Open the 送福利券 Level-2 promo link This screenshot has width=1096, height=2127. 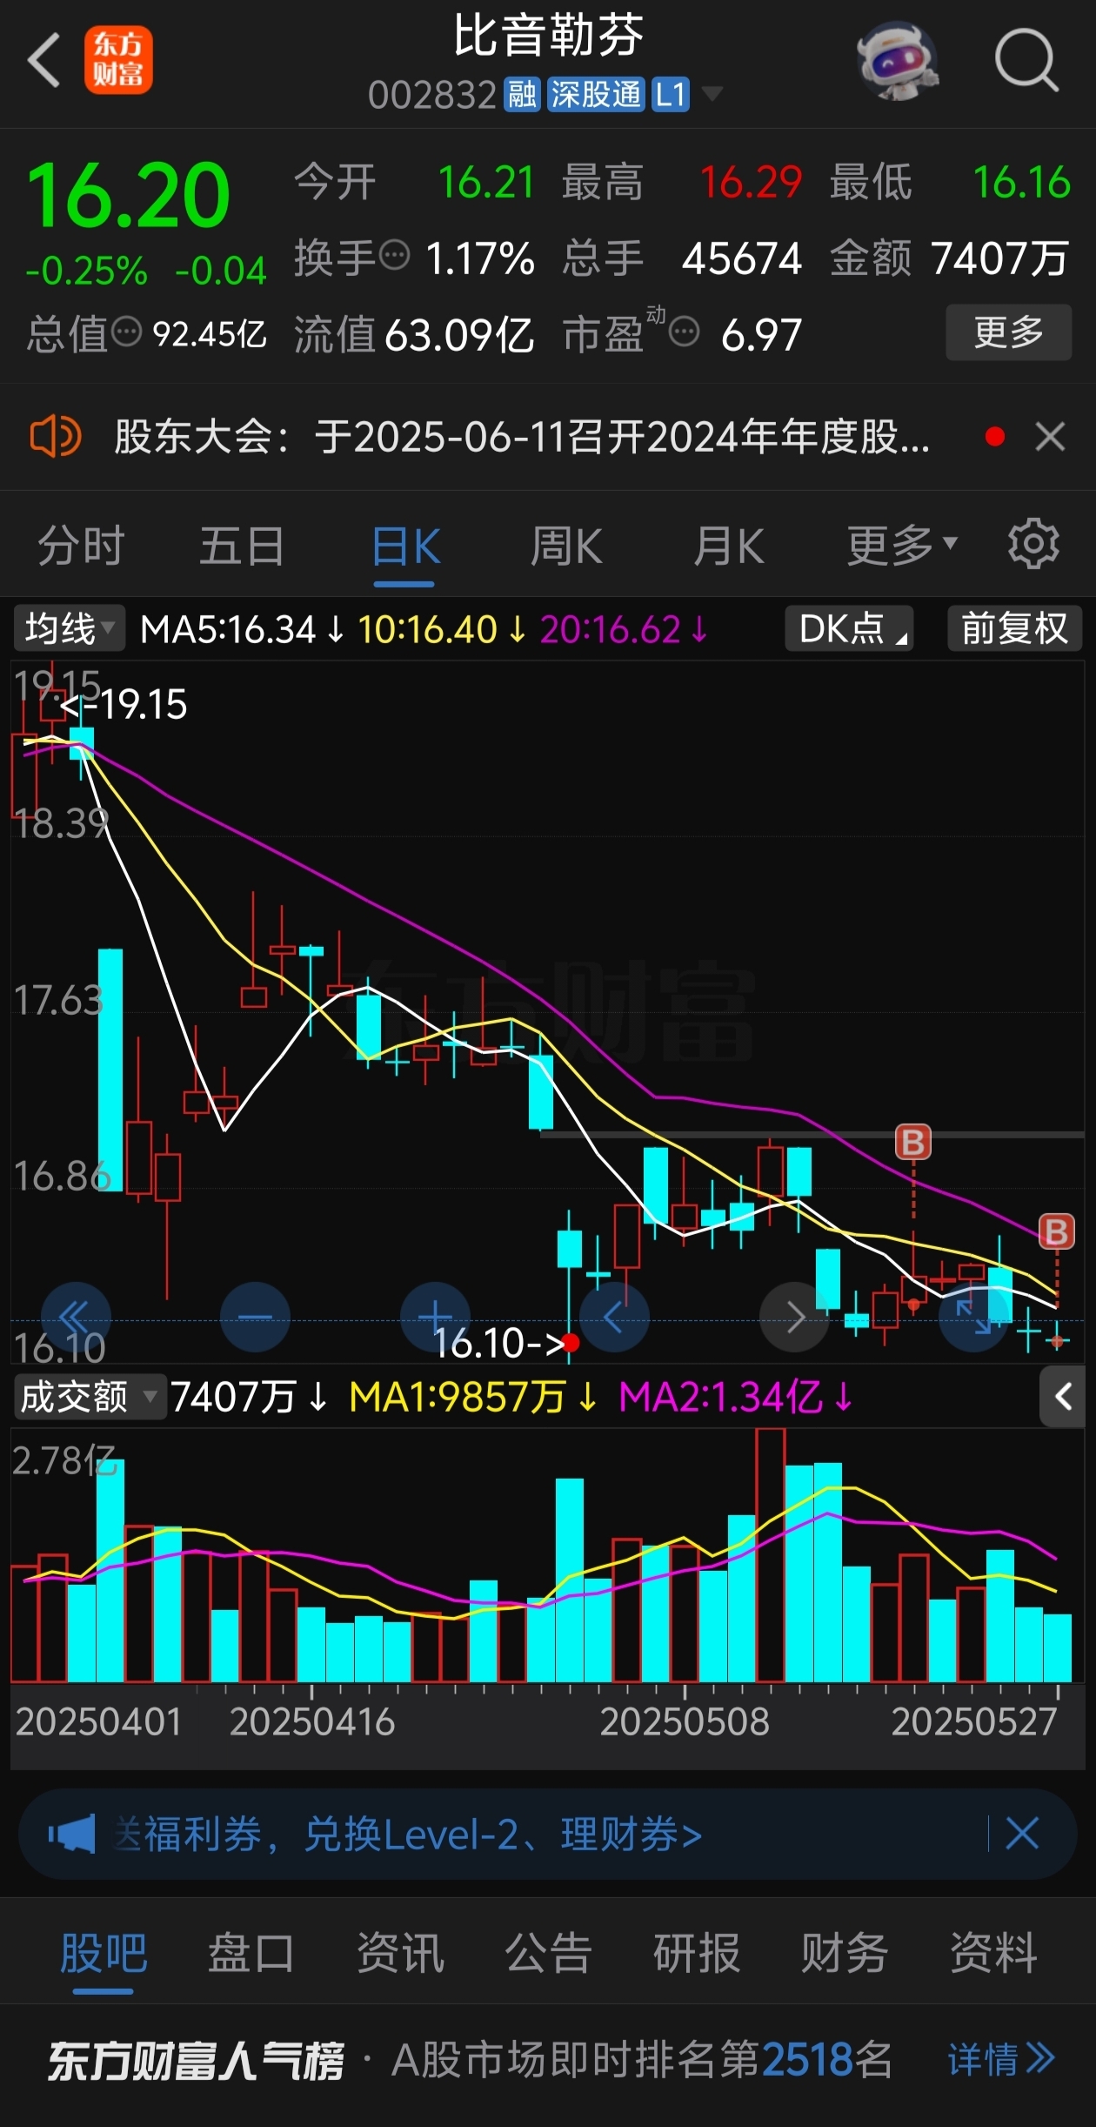click(409, 1834)
